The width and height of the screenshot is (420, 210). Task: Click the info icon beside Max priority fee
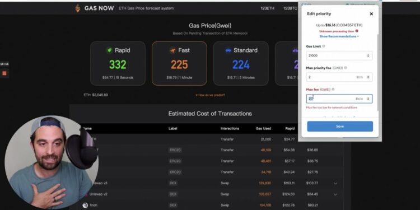coord(346,68)
